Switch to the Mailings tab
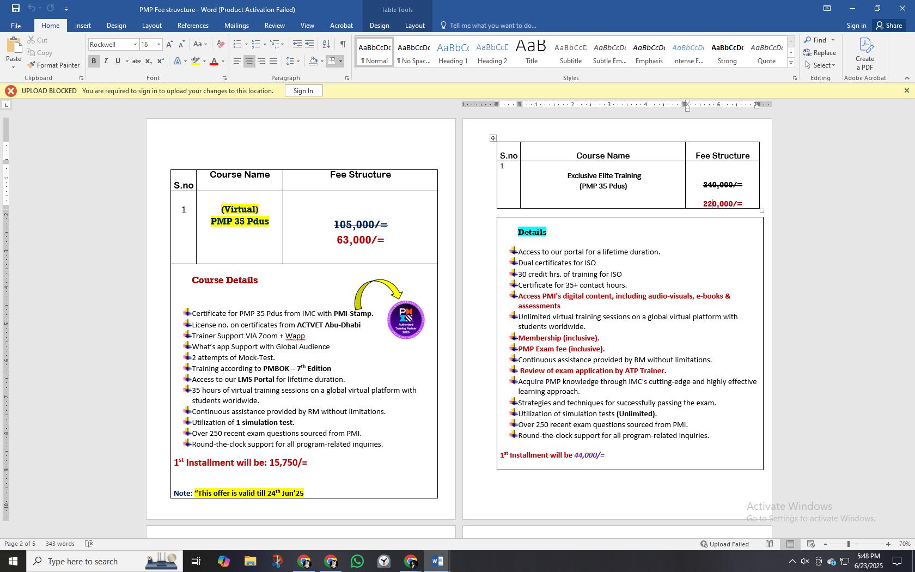The image size is (915, 572). click(x=236, y=26)
